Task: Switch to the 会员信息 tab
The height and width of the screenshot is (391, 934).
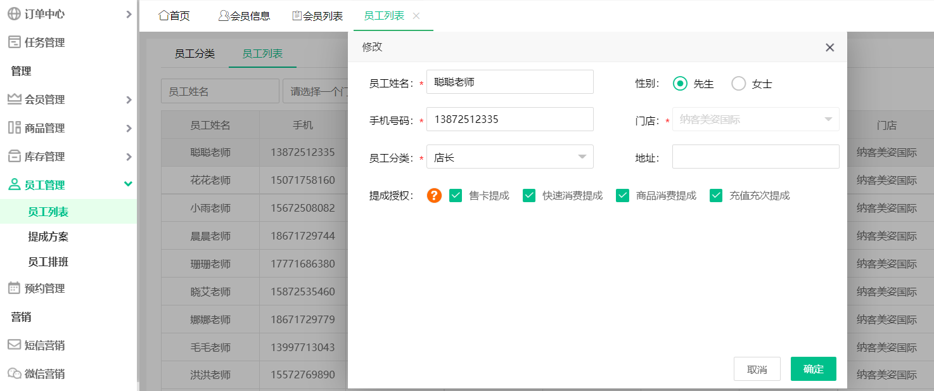Action: pyautogui.click(x=244, y=16)
